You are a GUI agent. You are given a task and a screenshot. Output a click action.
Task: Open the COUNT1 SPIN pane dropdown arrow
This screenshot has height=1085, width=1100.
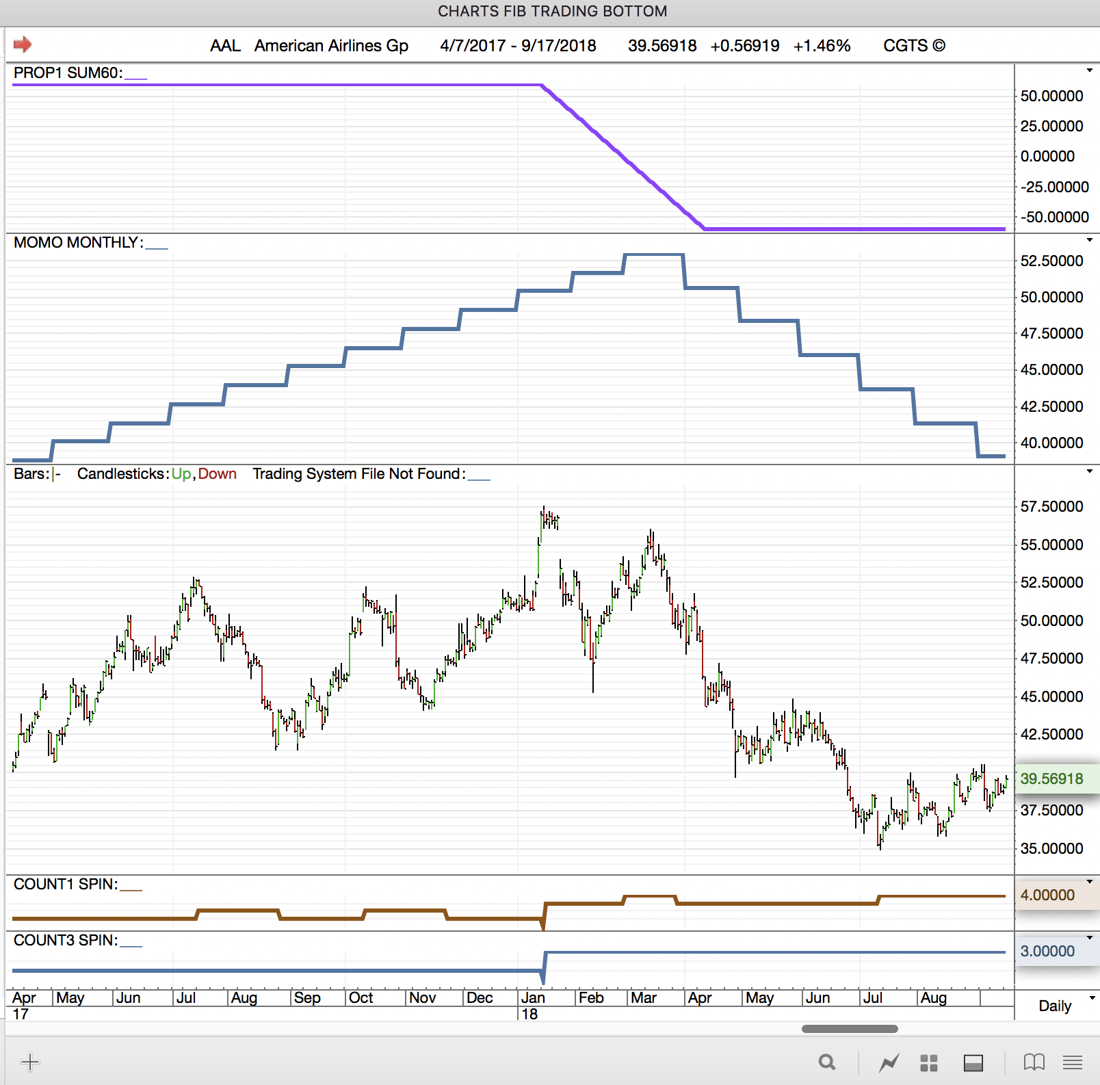tap(1089, 882)
